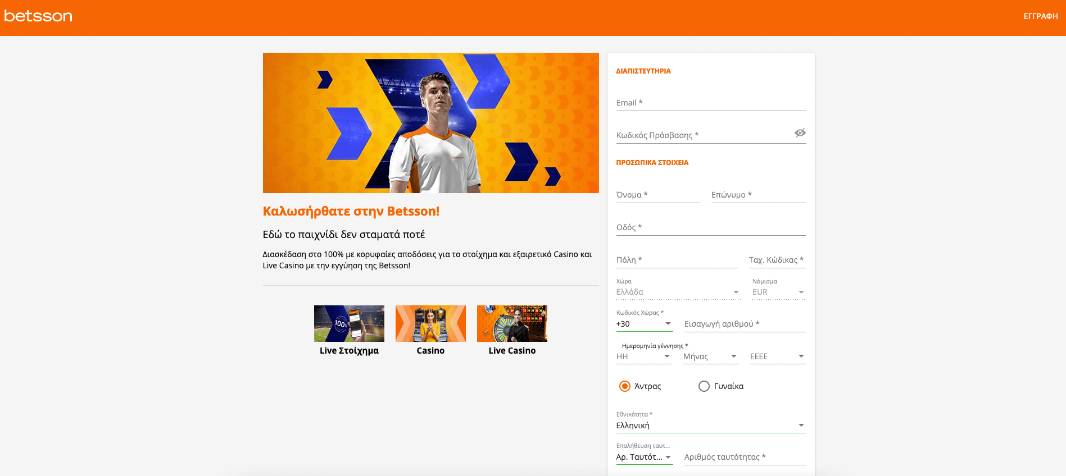Click the ΔΙΑΠΙΣΤΕΥΤΗΡΙΑ section heading

click(643, 71)
